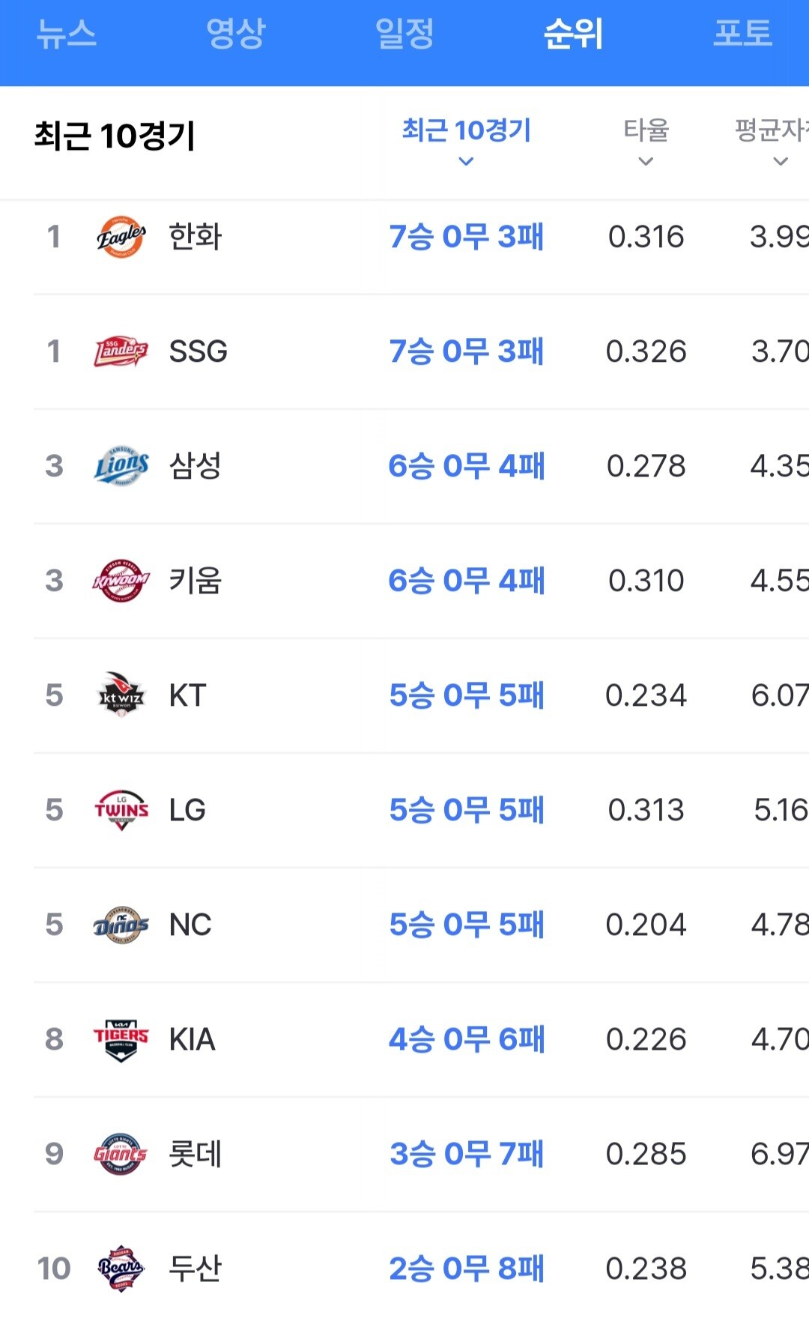Open the Doosan Bears logo
This screenshot has width=809, height=1324.
(121, 1269)
